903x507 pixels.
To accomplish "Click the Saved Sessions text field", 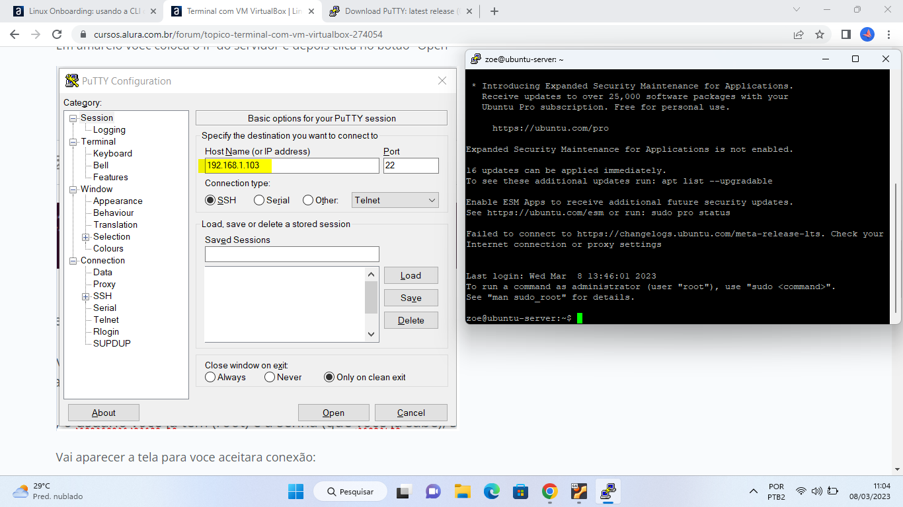I will 292,254.
